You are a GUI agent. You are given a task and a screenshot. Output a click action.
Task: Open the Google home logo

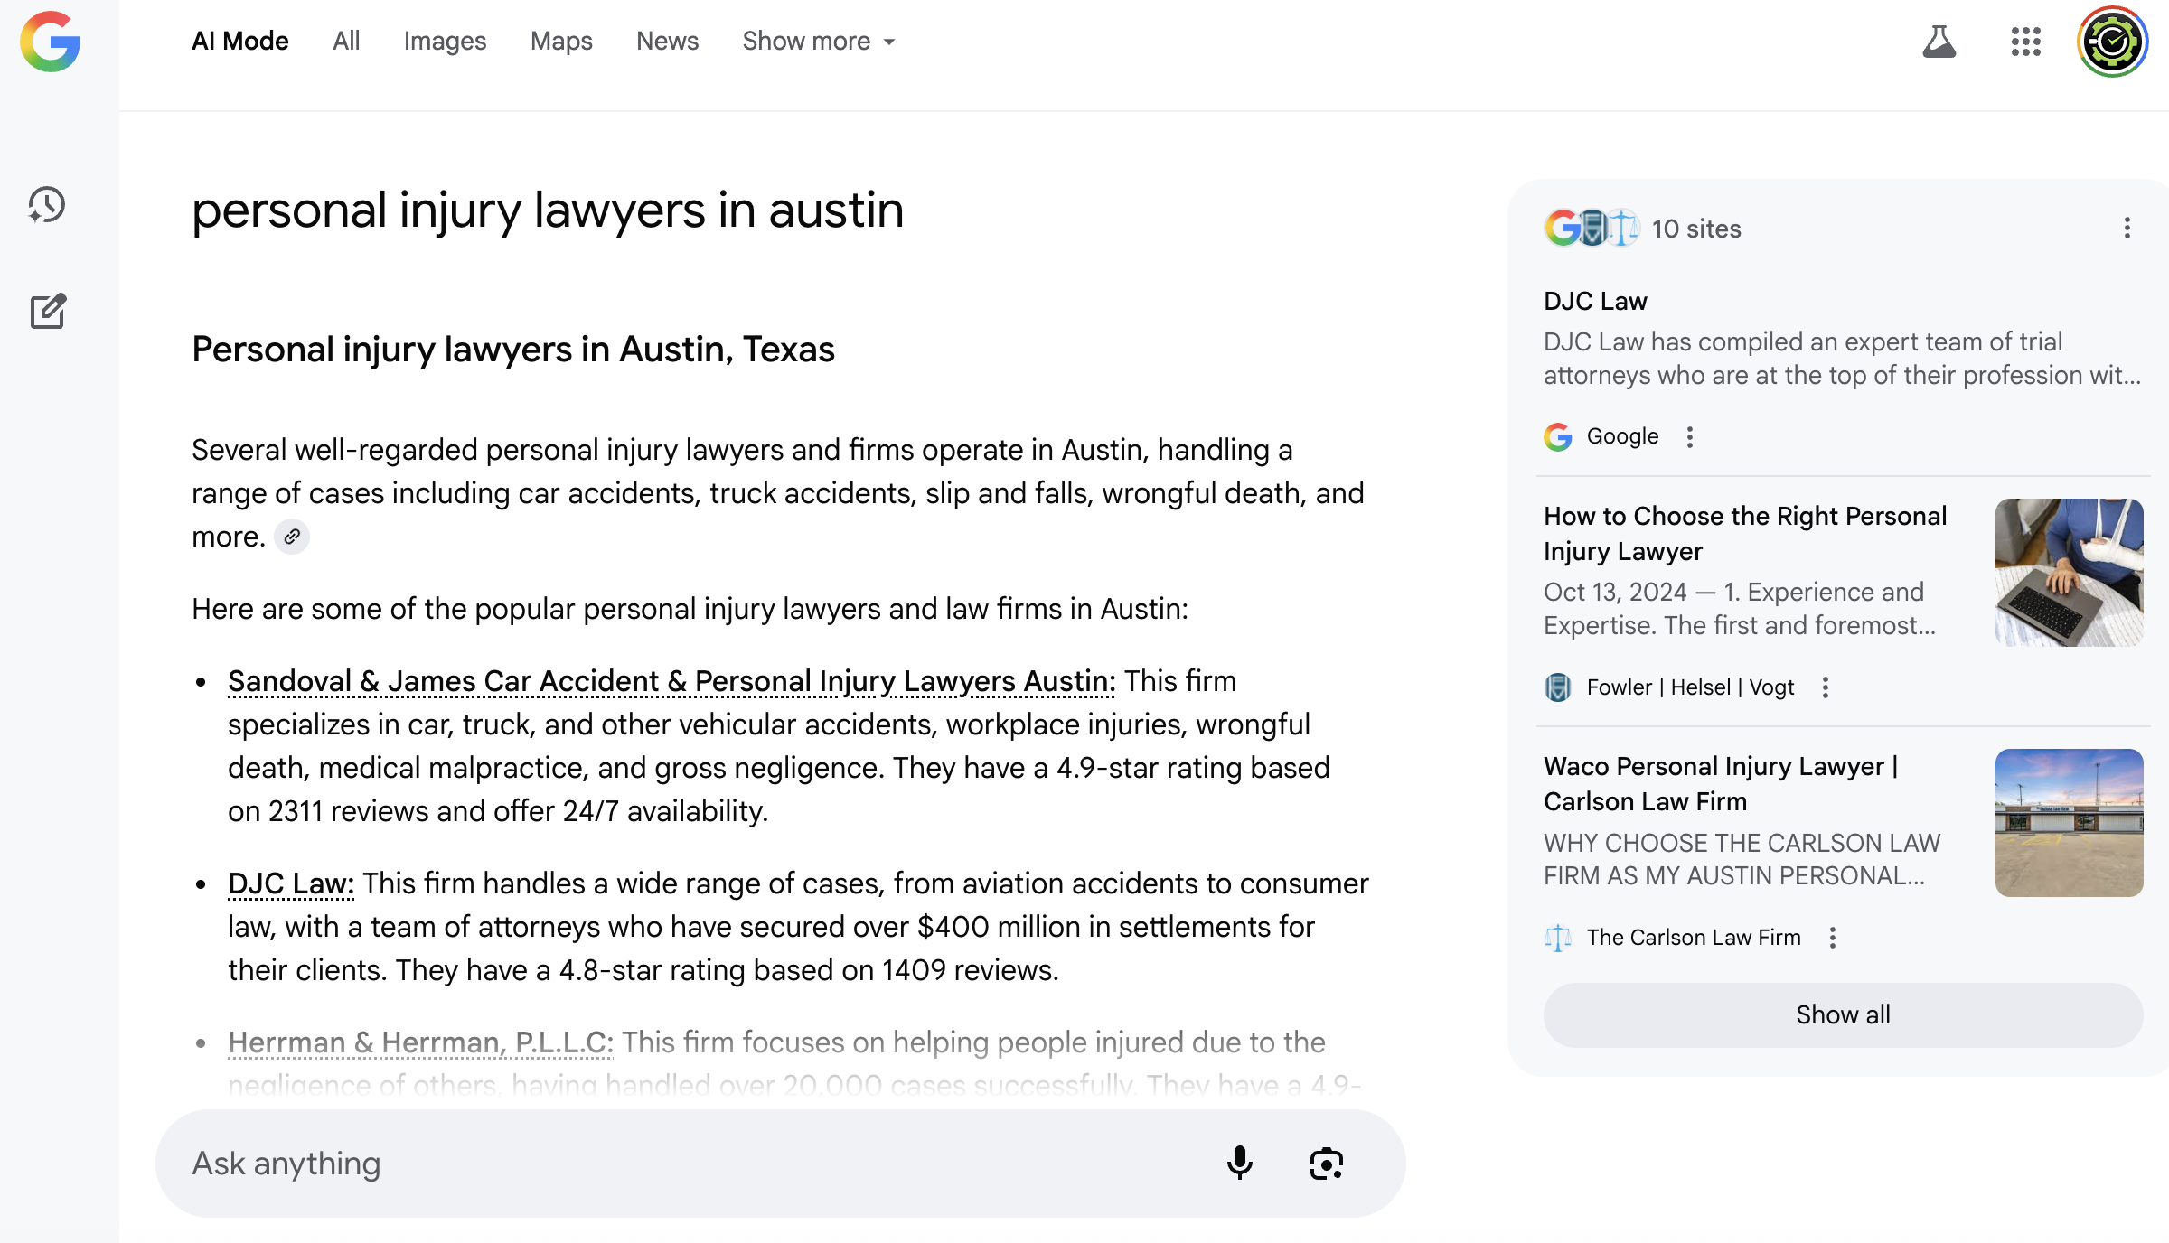[x=51, y=42]
